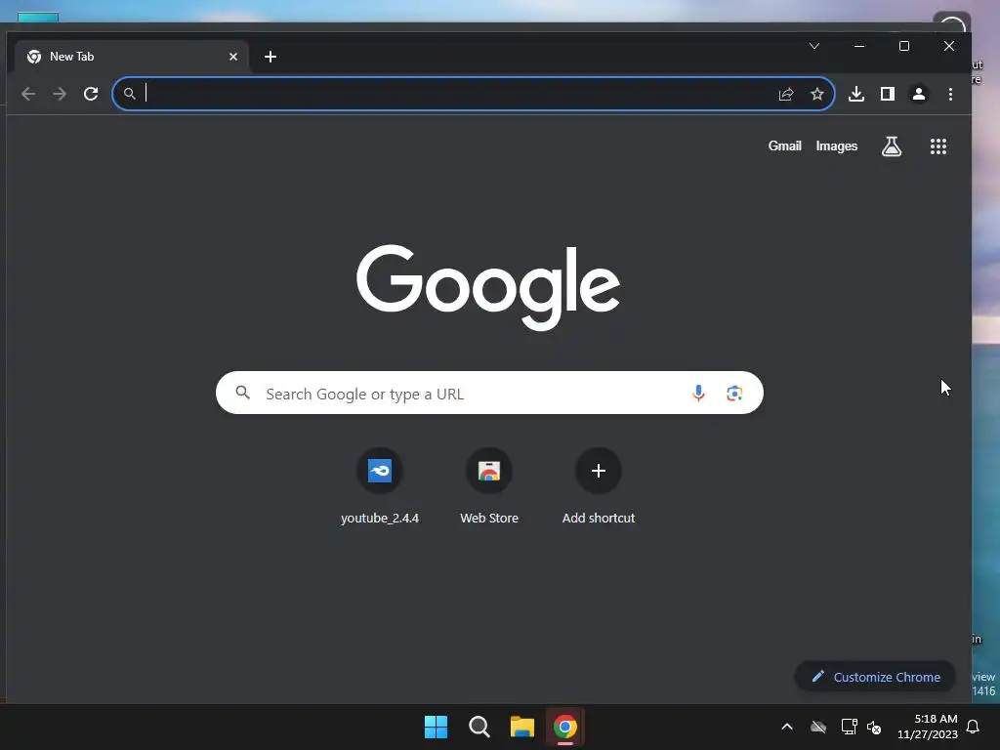Show hidden system tray icons
Viewport: 1000px width, 750px height.
[x=787, y=727]
